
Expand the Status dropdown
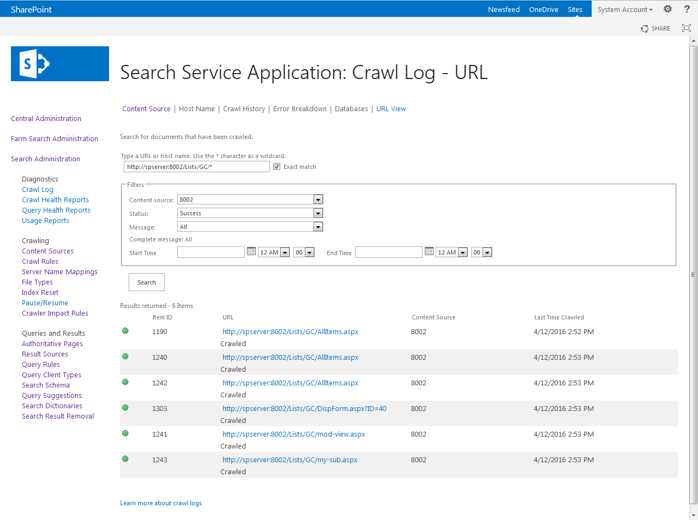(318, 213)
